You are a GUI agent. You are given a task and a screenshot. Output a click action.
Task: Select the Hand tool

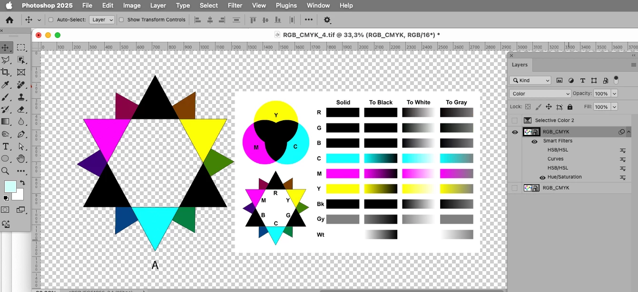coord(21,159)
